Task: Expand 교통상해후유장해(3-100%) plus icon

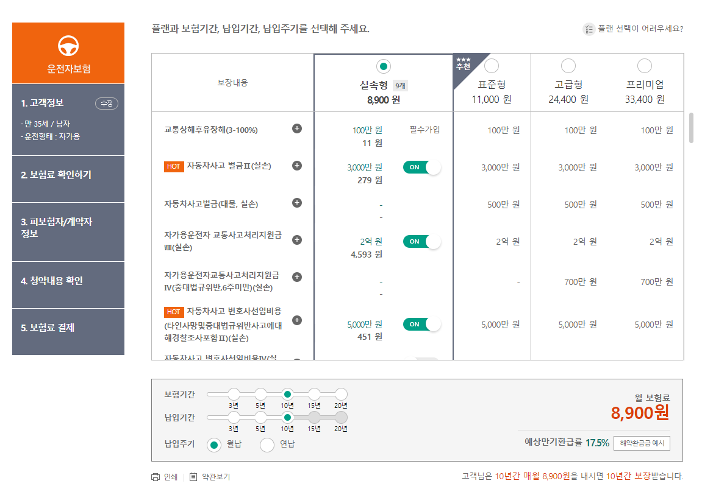Action: point(297,128)
